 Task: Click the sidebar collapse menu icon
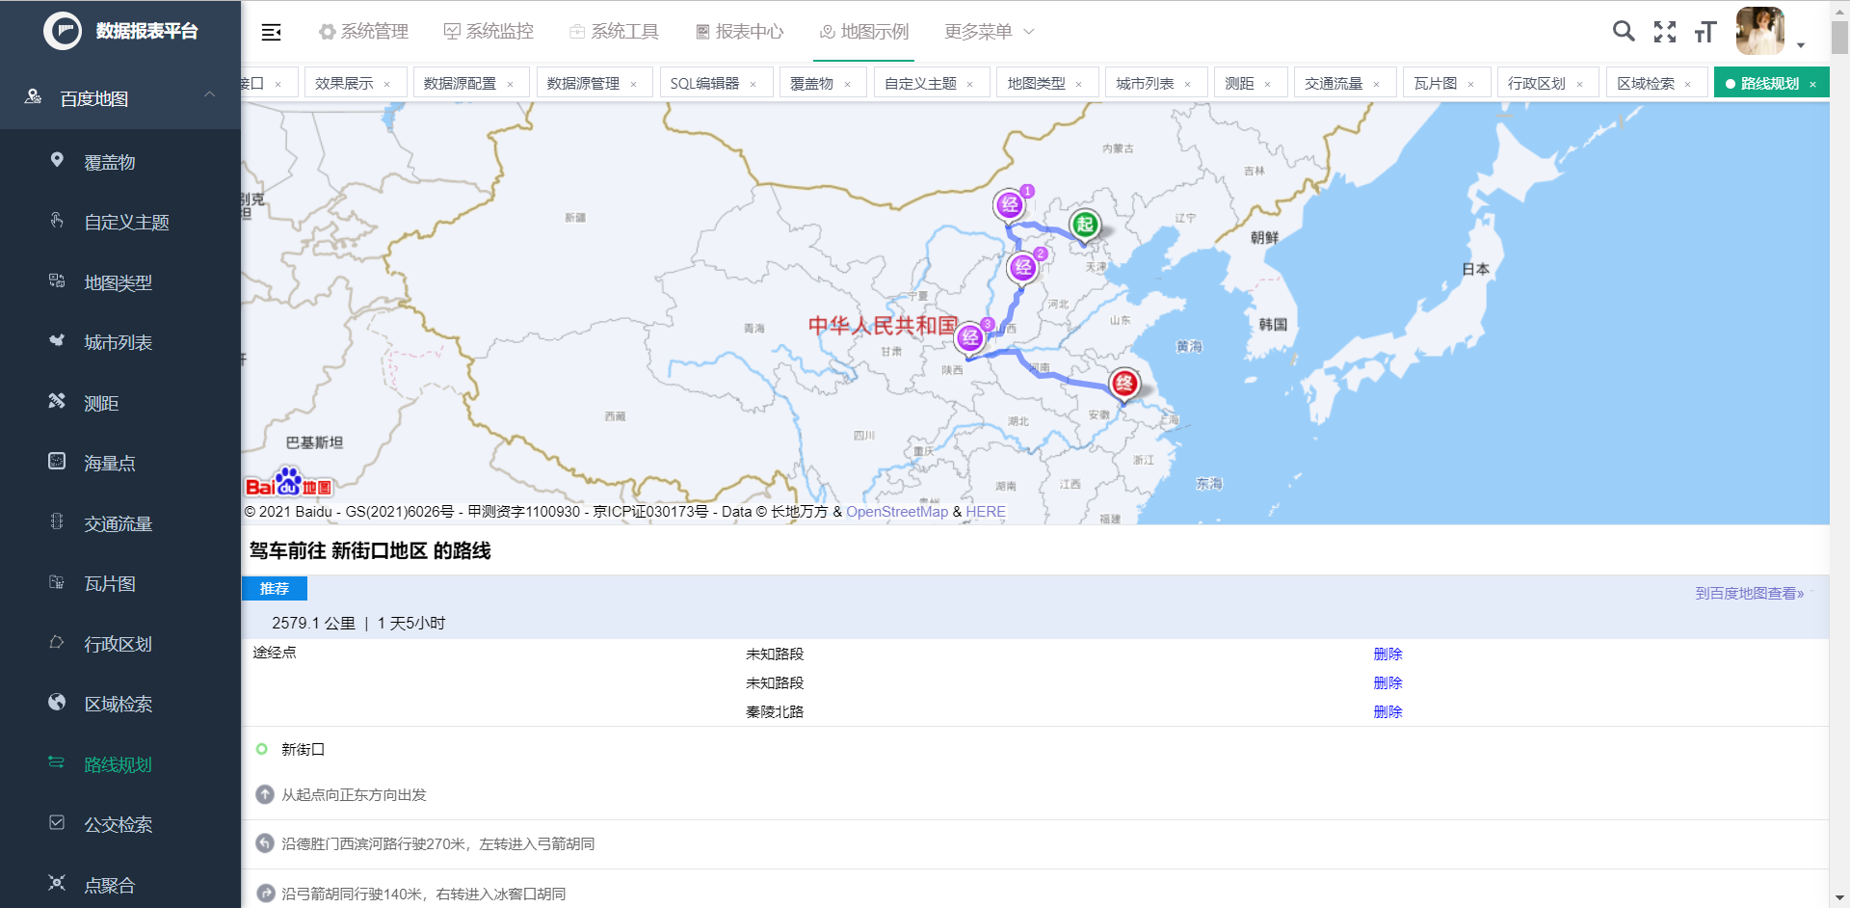point(271,32)
